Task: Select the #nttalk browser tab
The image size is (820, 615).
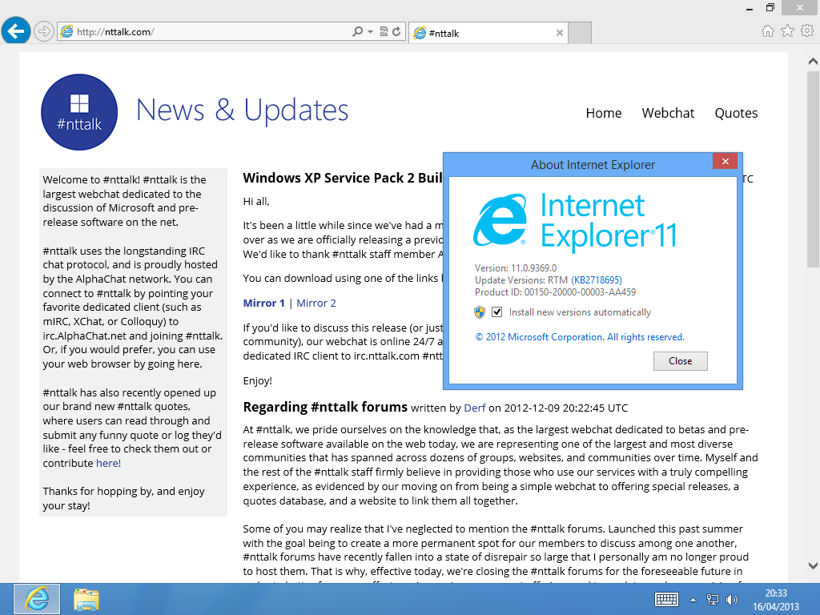Action: 488,33
